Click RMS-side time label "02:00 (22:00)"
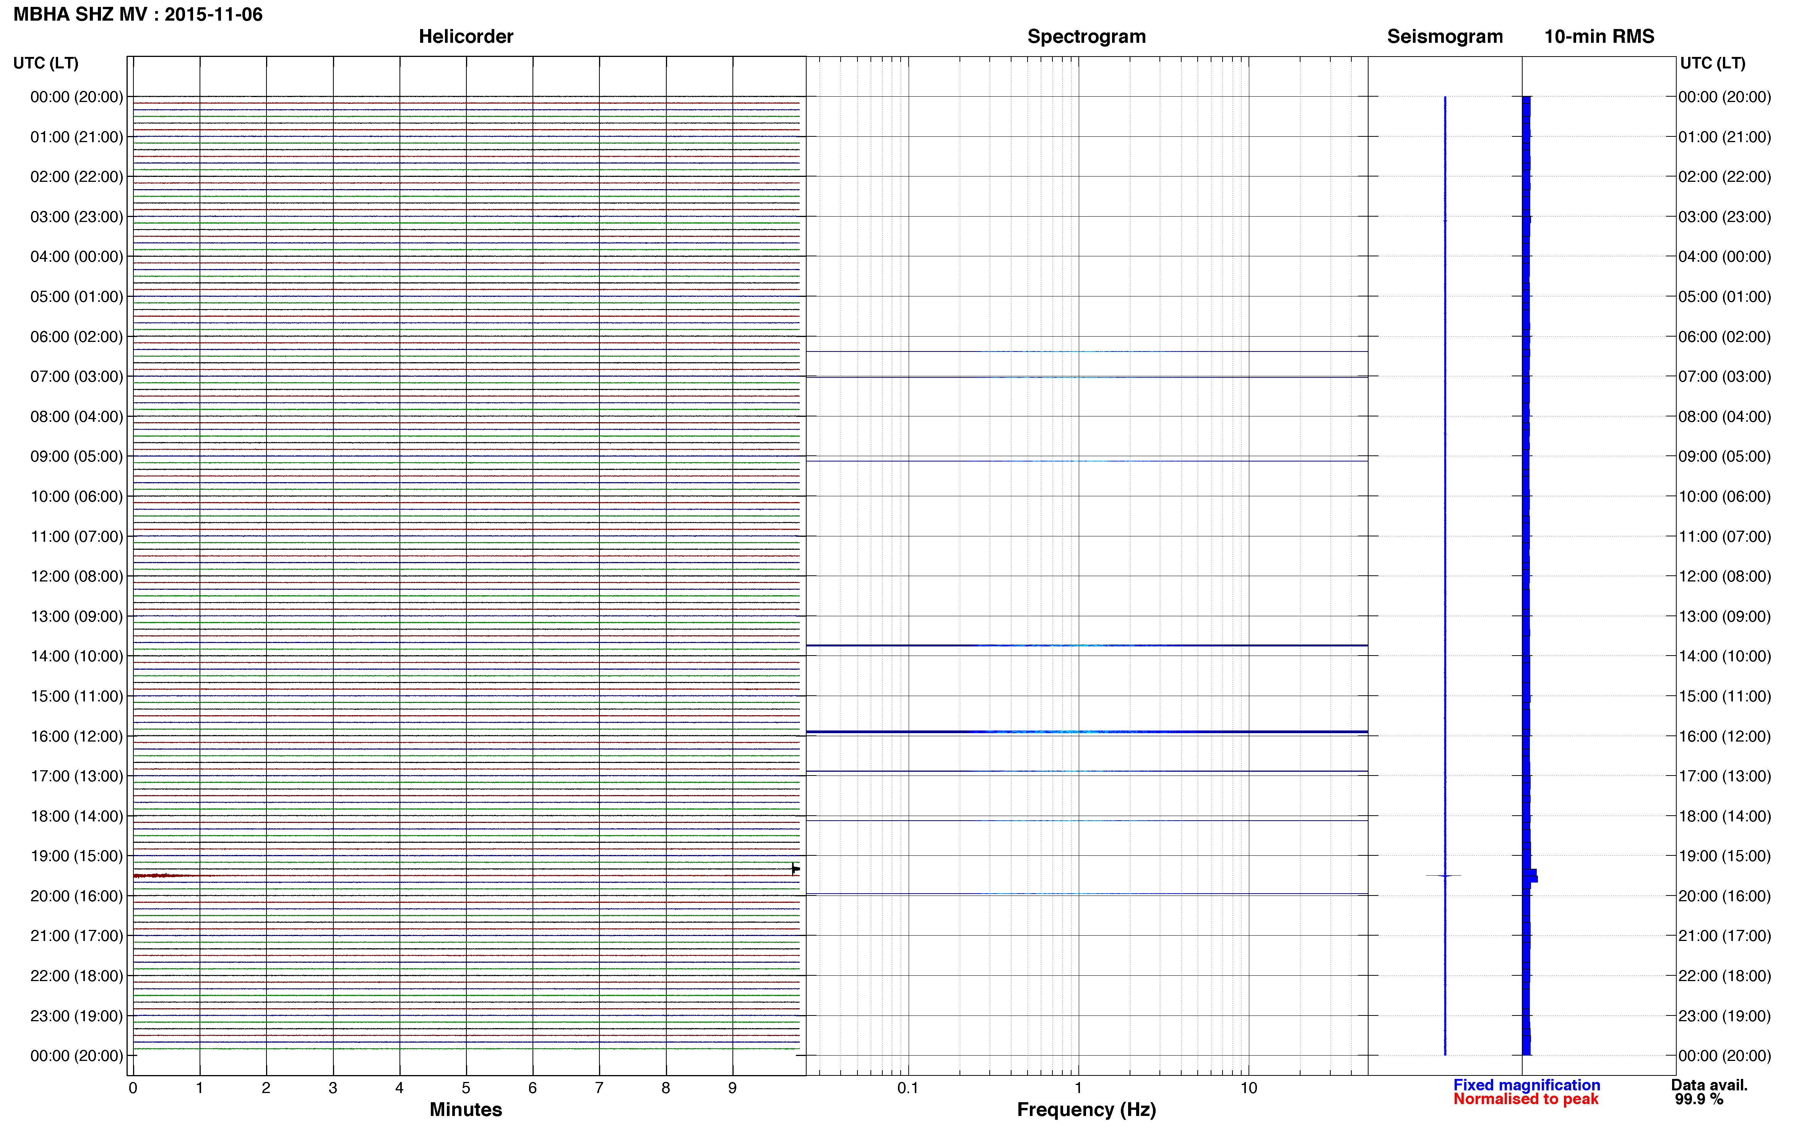This screenshot has height=1132, width=1812. (x=1724, y=177)
